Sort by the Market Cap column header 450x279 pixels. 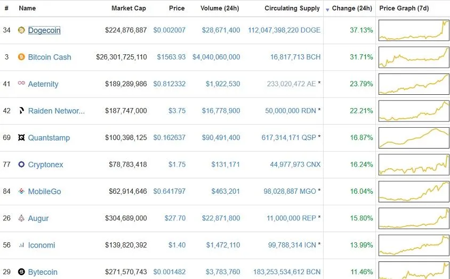tap(128, 9)
